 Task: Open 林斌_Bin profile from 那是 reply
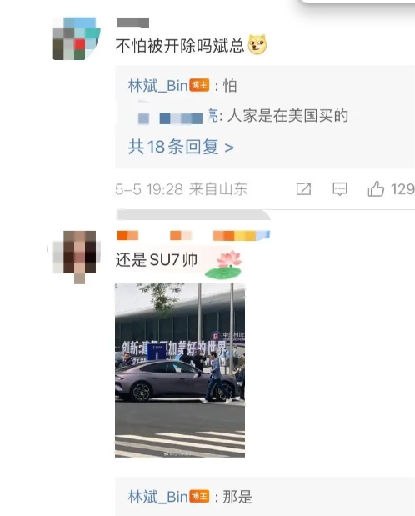point(158,496)
